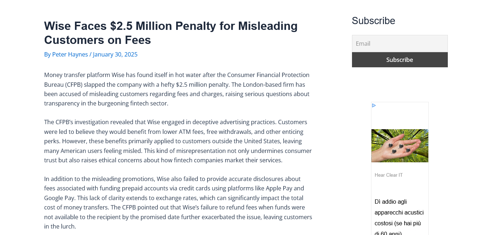Click the AdChoices icon on the advertisement
Screen dimensions: 486x235
374,105
